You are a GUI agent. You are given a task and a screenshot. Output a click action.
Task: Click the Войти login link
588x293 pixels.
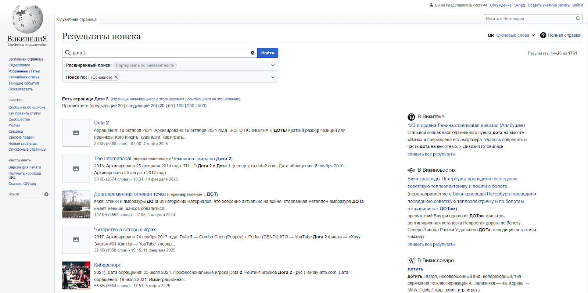tap(577, 5)
